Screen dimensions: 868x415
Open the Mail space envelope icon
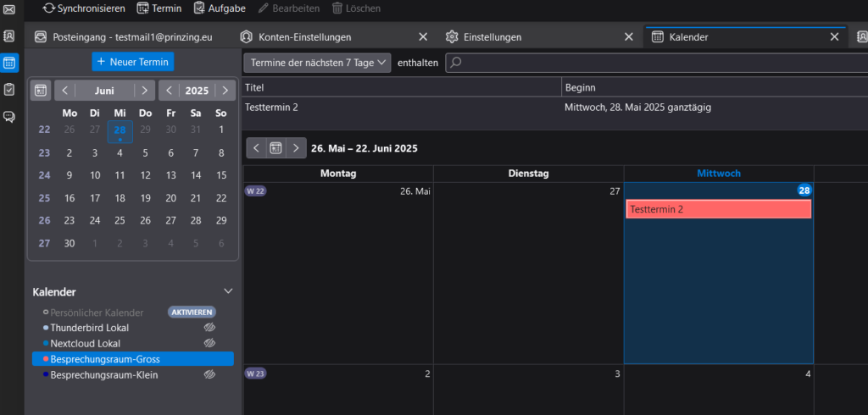click(9, 8)
